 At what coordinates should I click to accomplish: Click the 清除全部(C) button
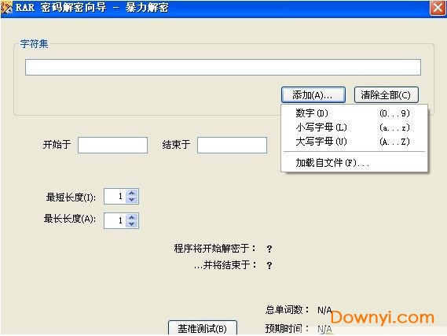coord(386,94)
